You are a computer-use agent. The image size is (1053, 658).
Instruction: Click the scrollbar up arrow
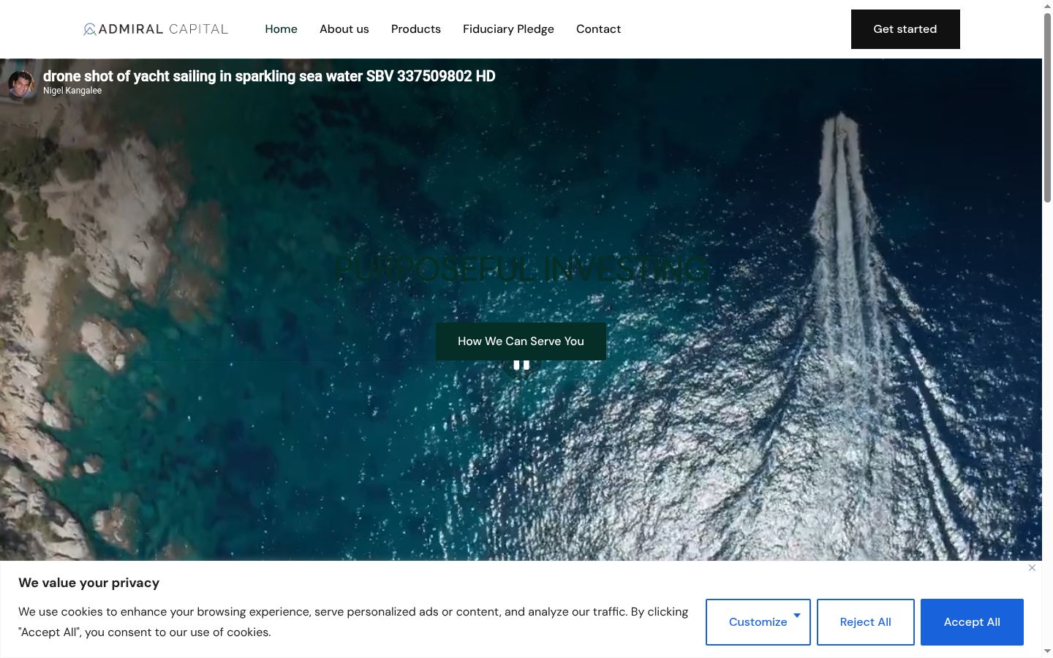point(1047,6)
